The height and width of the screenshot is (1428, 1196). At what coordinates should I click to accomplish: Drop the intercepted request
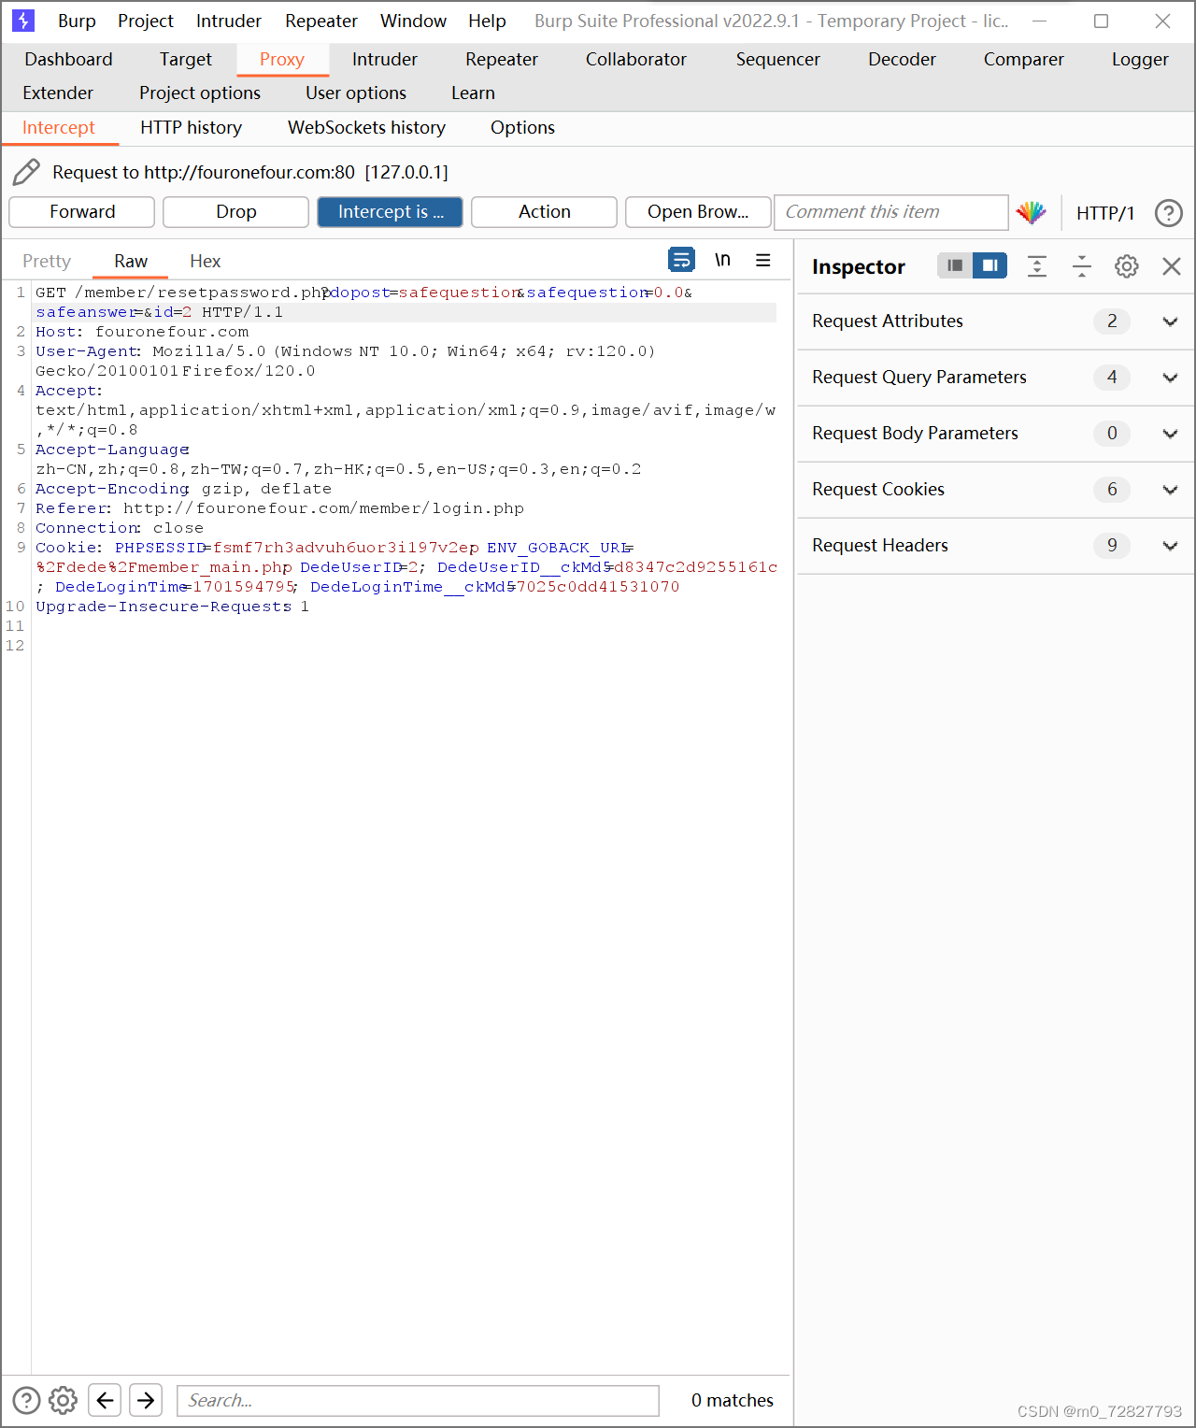(235, 212)
